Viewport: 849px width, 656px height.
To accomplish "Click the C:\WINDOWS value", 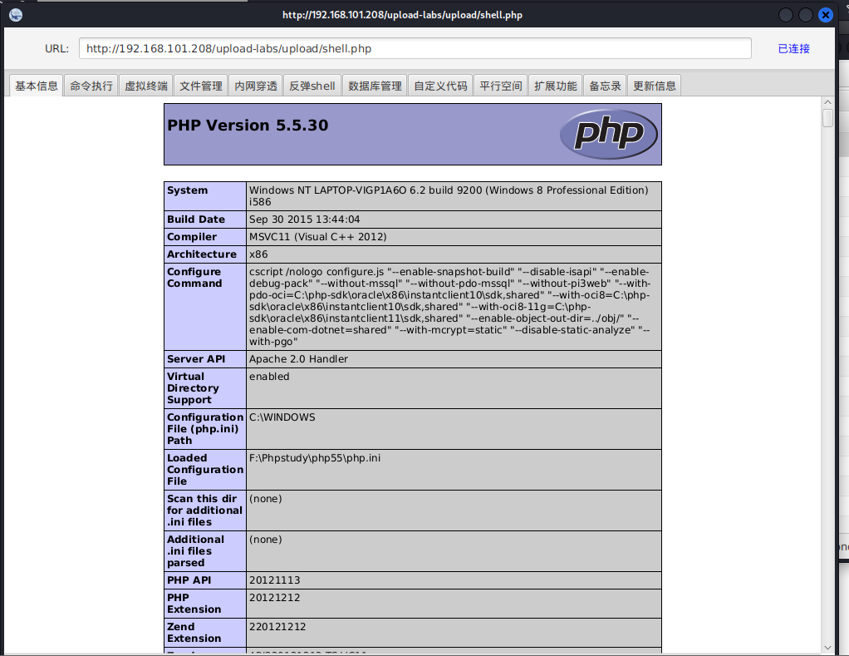I will click(x=282, y=417).
